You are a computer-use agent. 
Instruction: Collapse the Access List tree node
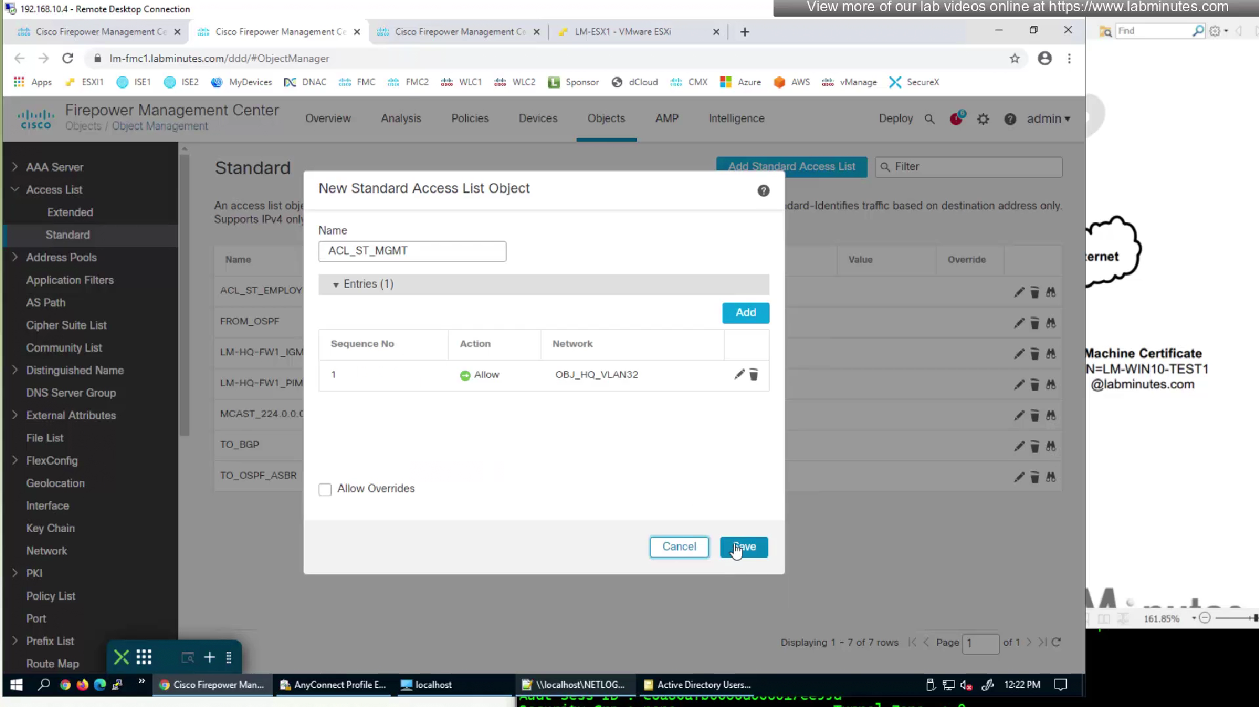(x=15, y=190)
